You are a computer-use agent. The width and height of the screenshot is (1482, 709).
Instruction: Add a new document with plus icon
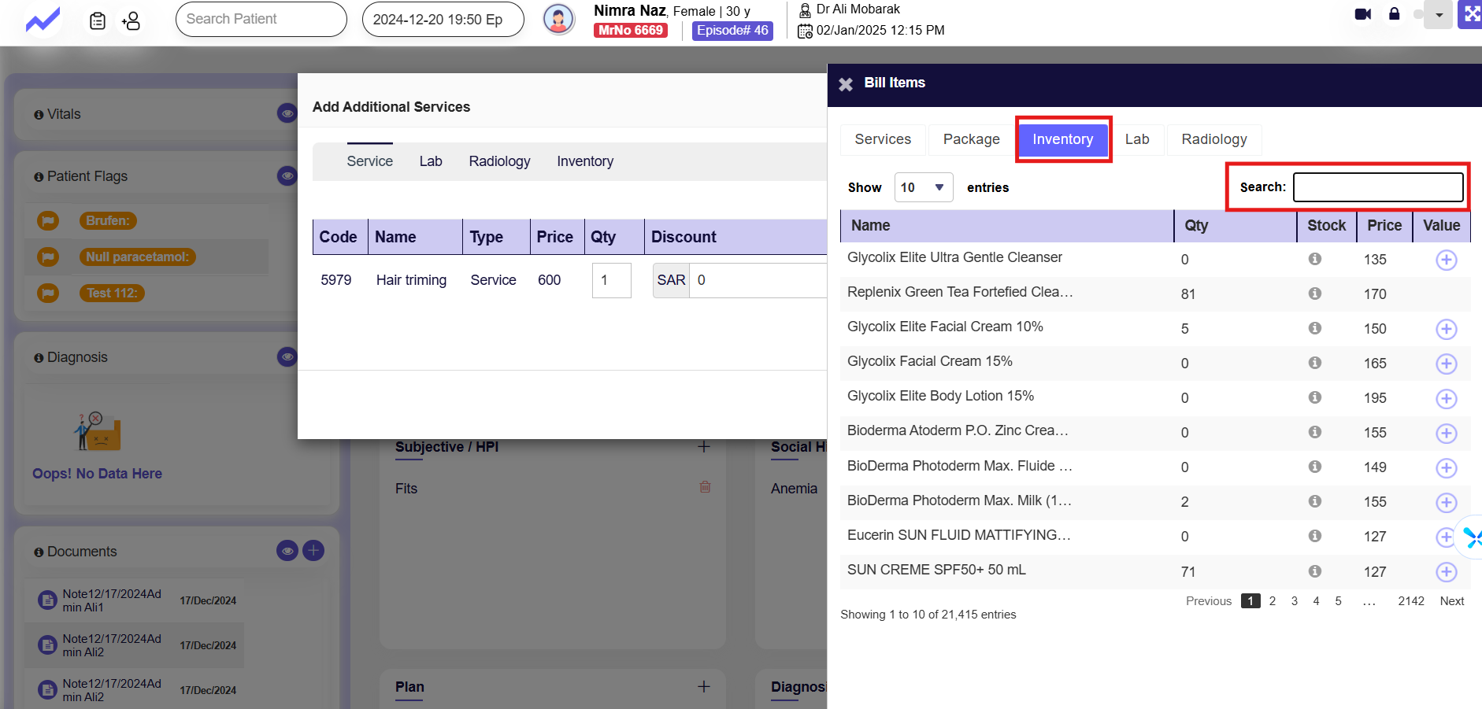(313, 551)
